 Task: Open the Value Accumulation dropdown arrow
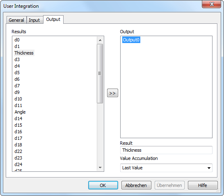point(209,168)
